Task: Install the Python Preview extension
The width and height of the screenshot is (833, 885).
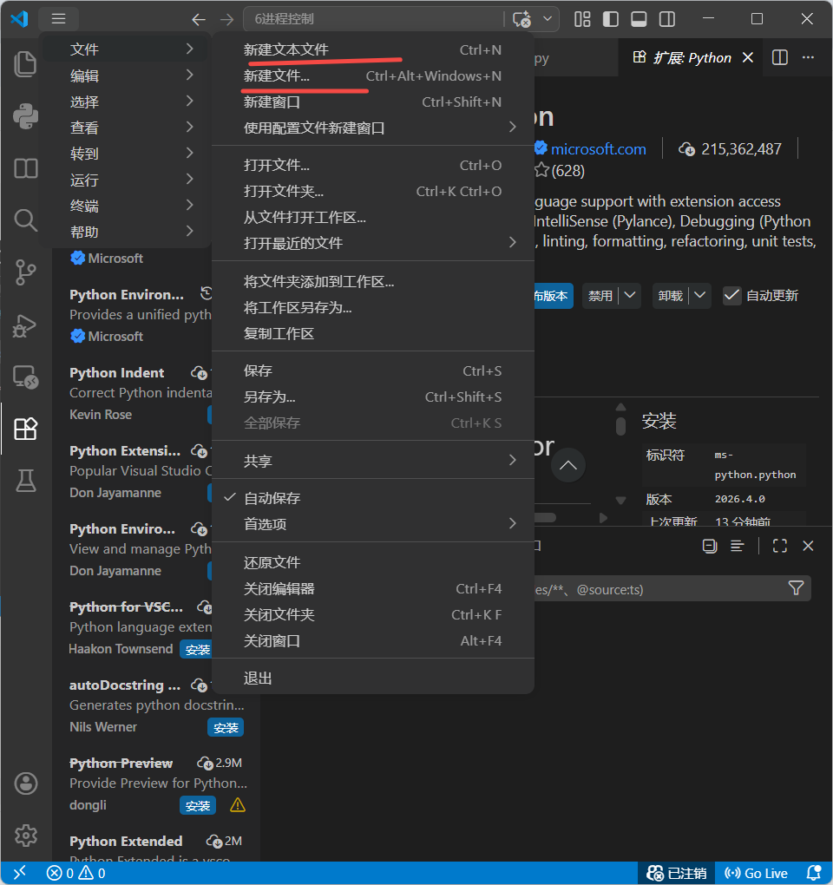Action: [198, 805]
